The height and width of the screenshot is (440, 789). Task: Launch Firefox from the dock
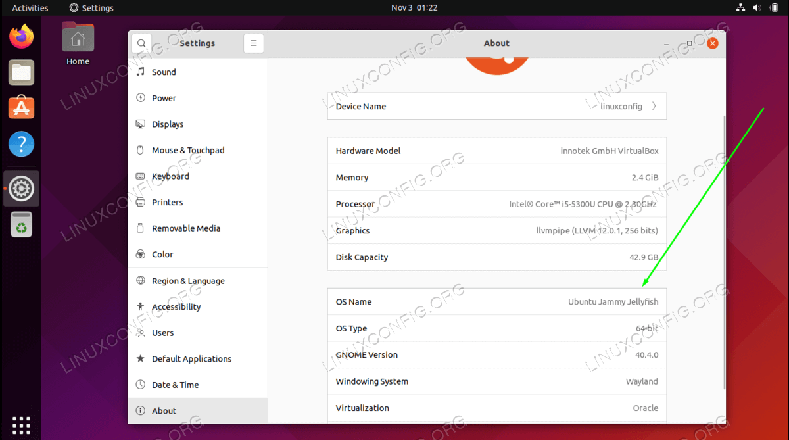click(x=21, y=36)
